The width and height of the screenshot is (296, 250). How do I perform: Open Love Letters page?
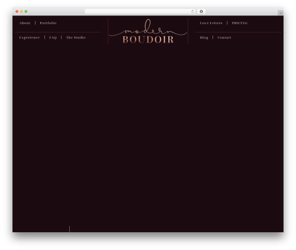(x=211, y=23)
